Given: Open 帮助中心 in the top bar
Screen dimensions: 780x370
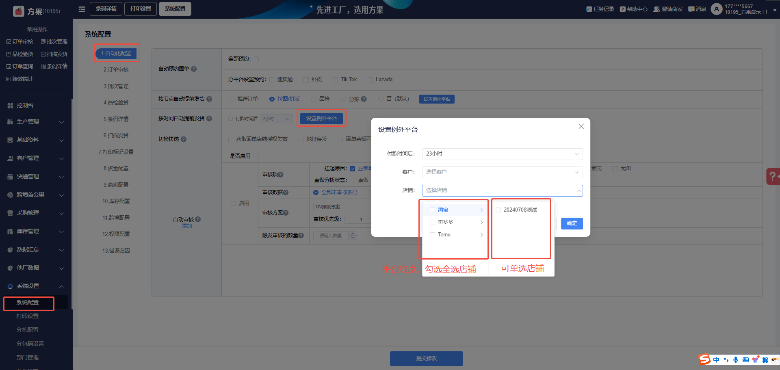Looking at the screenshot, I should pos(634,9).
